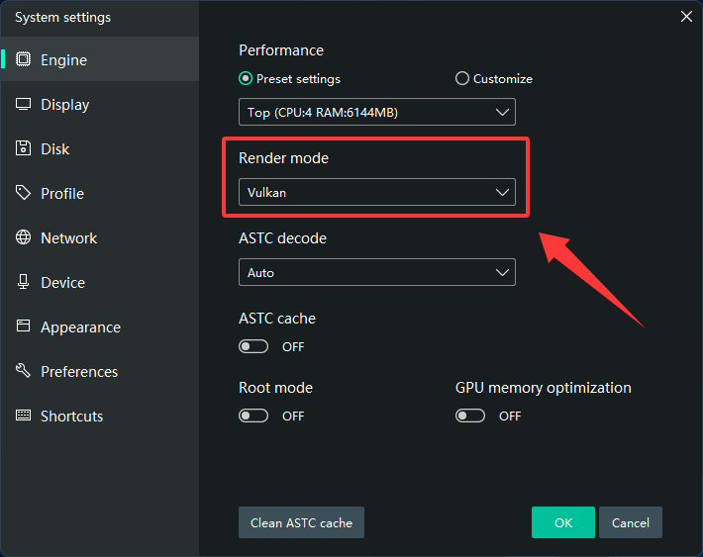Image resolution: width=703 pixels, height=557 pixels.
Task: Click the Appearance window icon
Action: (x=23, y=326)
